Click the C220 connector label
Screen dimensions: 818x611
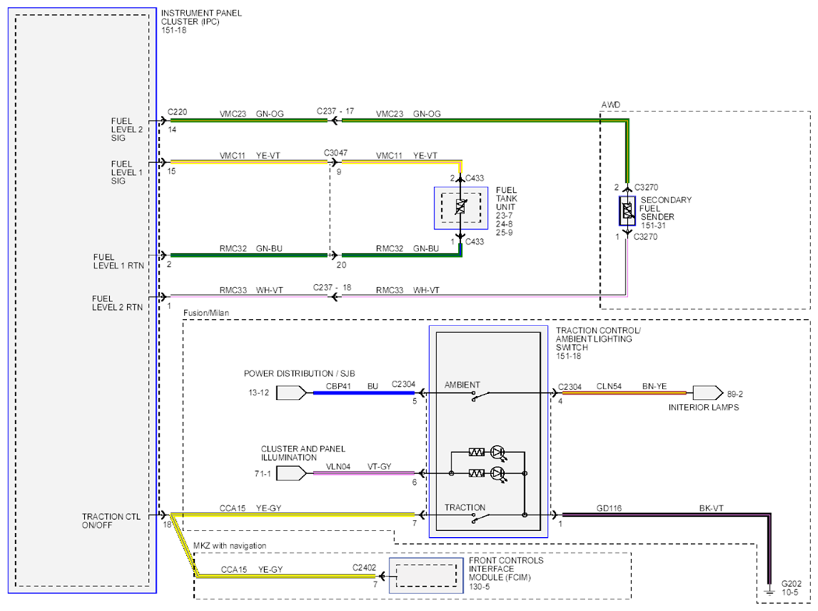point(178,112)
